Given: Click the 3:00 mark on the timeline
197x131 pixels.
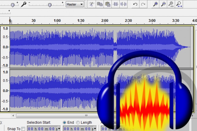Looking at the screenshot, I should pos(152,21).
